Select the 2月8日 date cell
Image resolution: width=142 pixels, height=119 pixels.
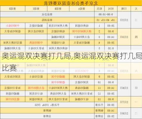click(x=124, y=113)
